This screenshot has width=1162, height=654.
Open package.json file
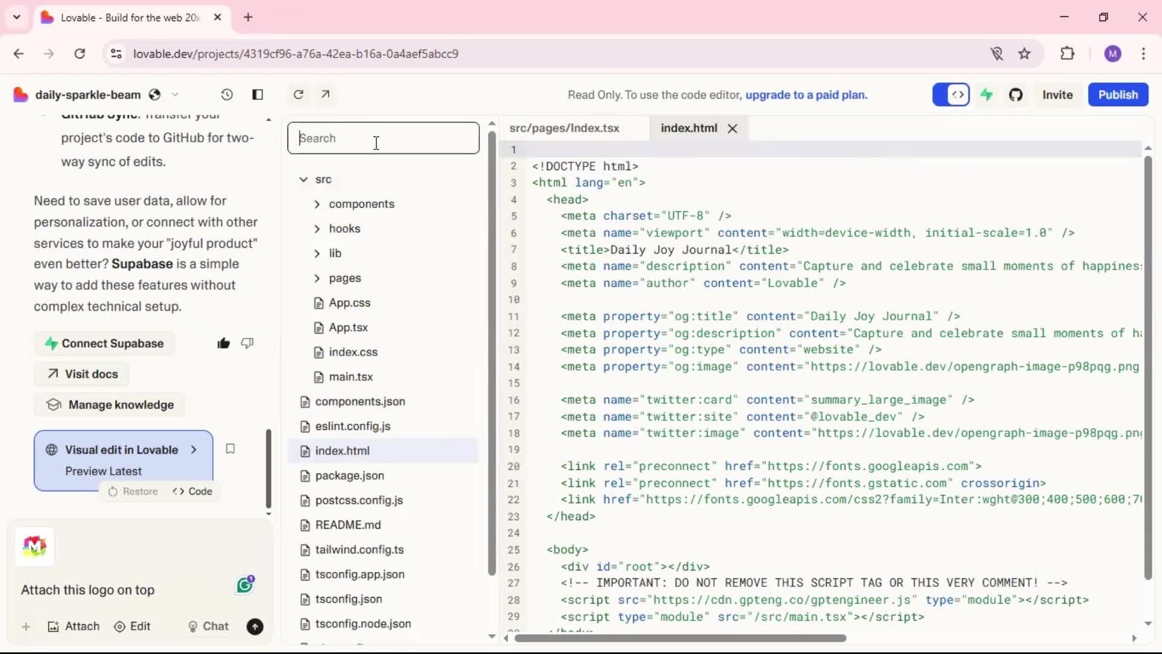(x=349, y=475)
